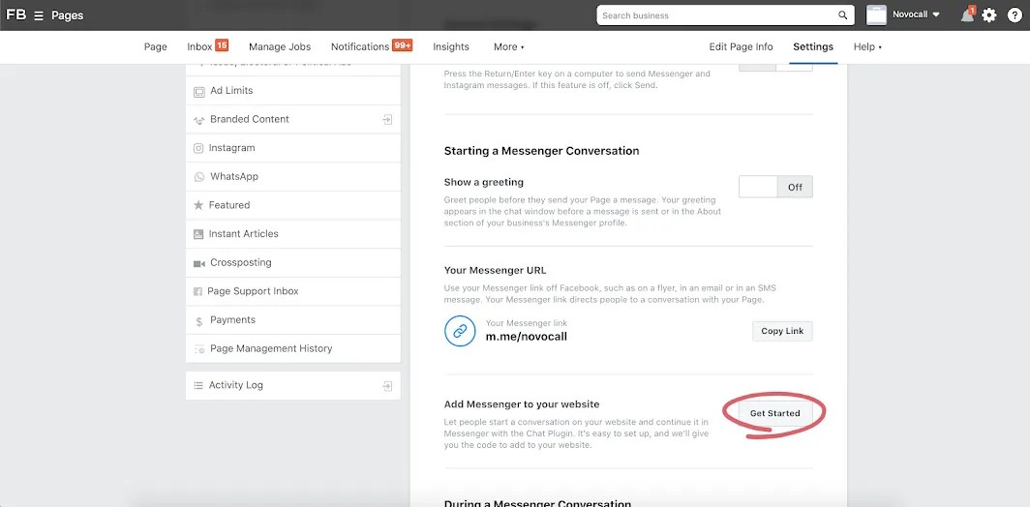Open Edit Page Info
1030x507 pixels.
tap(741, 46)
